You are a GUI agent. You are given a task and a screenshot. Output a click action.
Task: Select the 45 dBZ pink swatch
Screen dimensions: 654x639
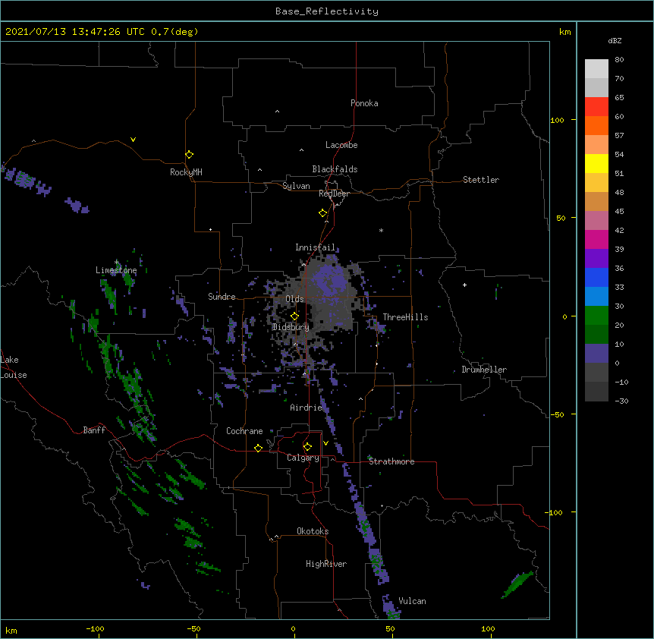[596, 221]
